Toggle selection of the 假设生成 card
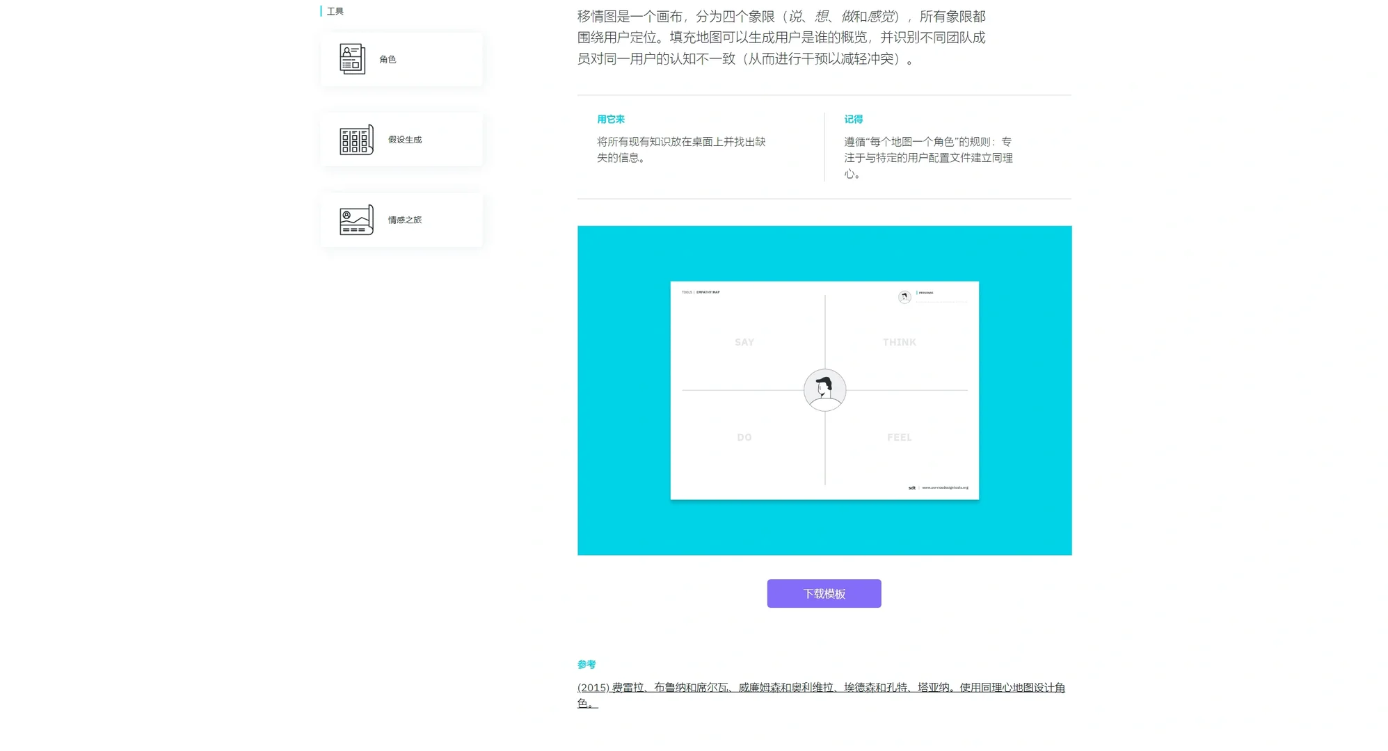The image size is (1388, 751). click(401, 139)
